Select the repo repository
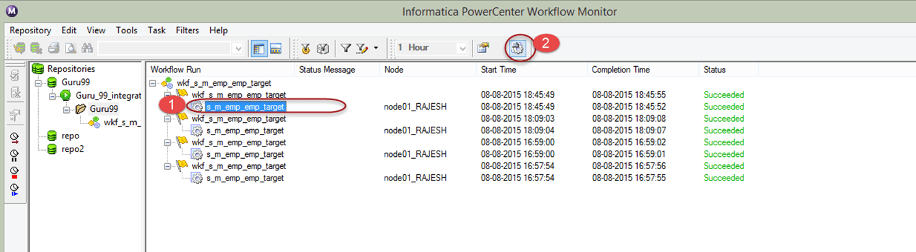This screenshot has height=252, width=916. [x=70, y=136]
